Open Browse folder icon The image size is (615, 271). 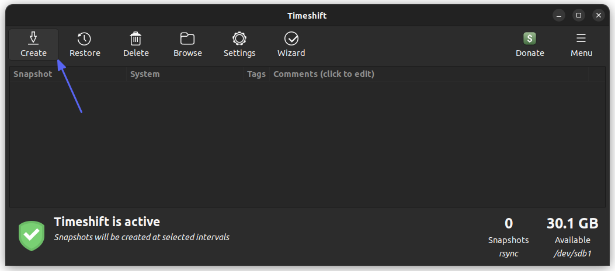point(187,39)
